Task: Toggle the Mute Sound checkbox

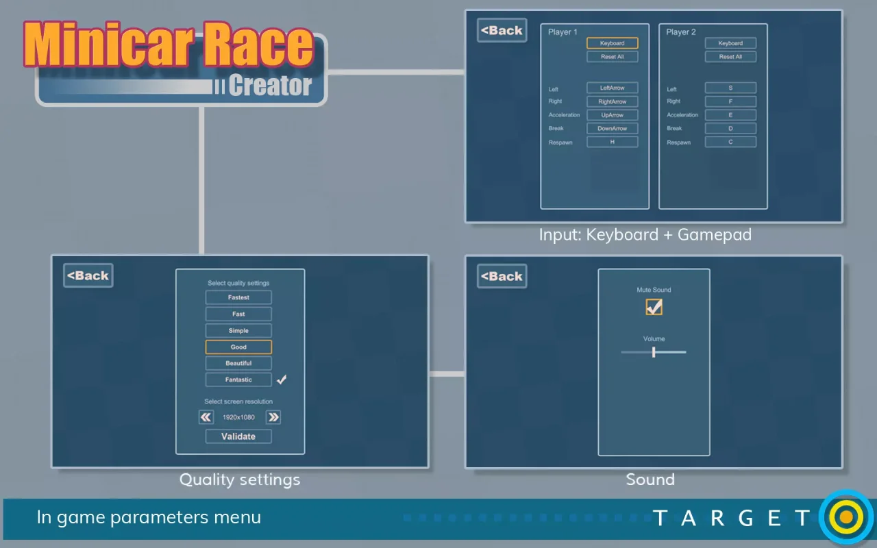Action: click(x=654, y=307)
